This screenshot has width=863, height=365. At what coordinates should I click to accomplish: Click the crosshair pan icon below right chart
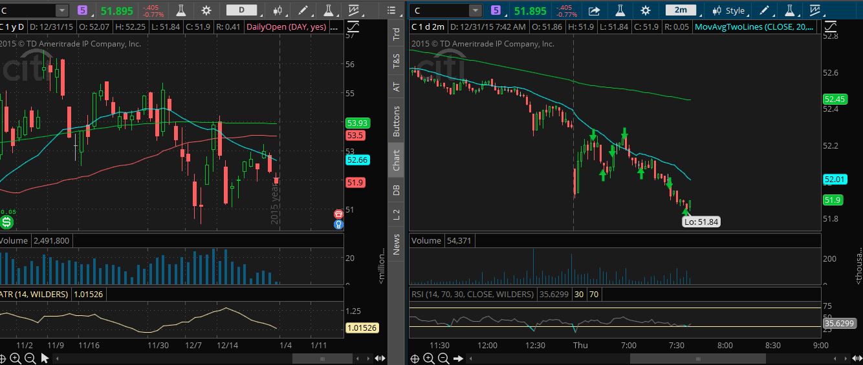[x=415, y=358]
